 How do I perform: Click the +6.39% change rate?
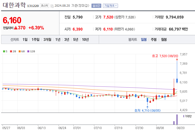point(36,28)
